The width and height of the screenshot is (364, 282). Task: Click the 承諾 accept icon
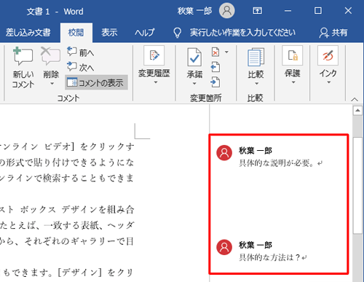194,57
